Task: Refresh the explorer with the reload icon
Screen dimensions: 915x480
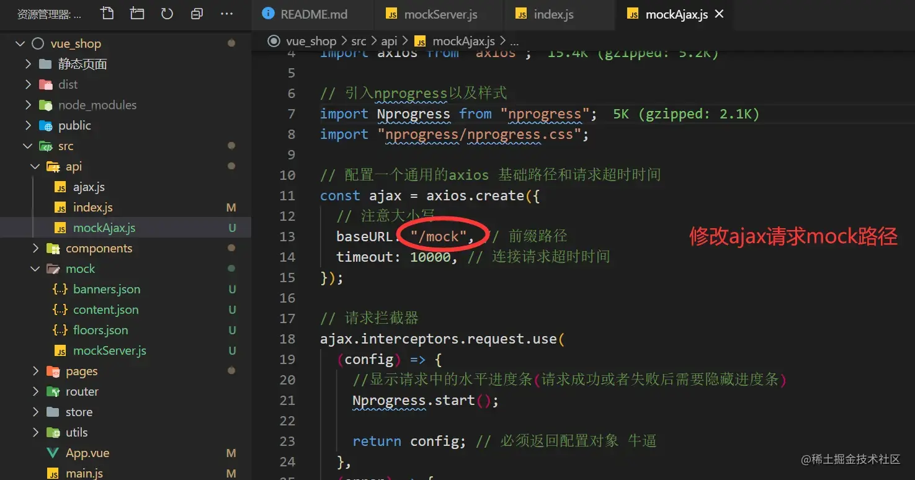Action: coord(167,13)
